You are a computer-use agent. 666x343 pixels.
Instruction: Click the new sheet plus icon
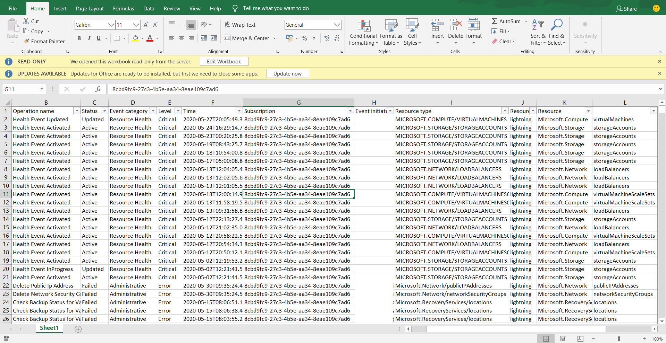coord(78,329)
